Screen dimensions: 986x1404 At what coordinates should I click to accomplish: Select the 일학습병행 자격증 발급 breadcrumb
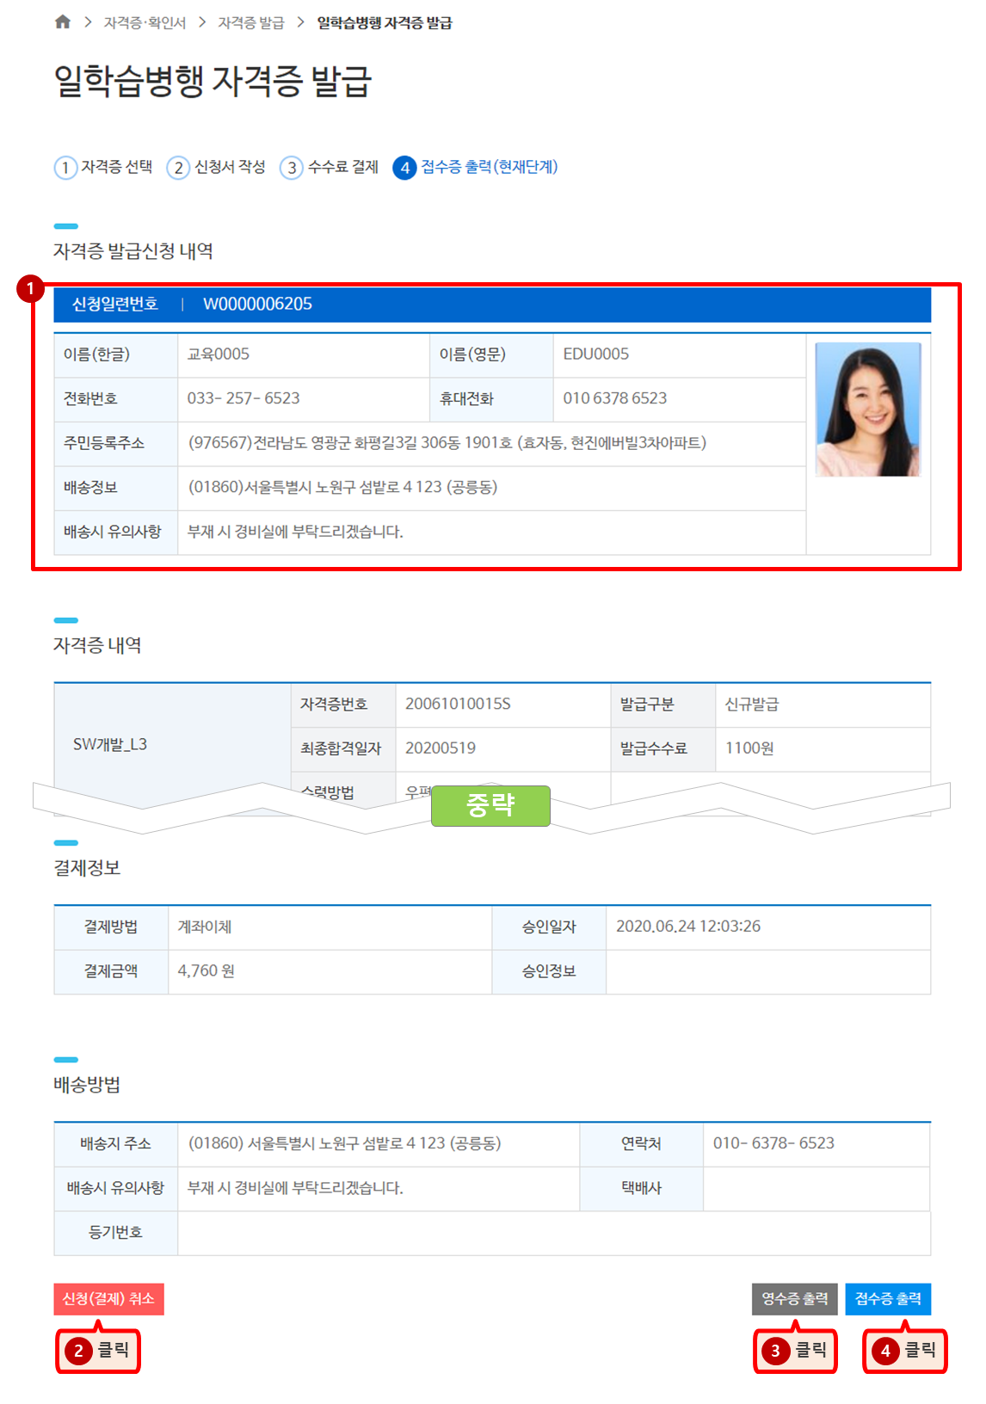click(x=385, y=22)
